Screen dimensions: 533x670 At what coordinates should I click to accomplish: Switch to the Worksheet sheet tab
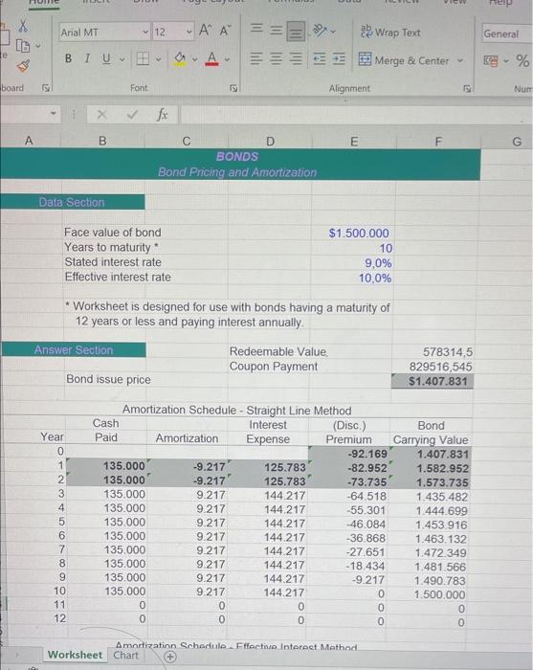(75, 655)
